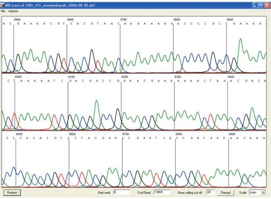Click the 5700 position label
The image size is (271, 199).
(x=124, y=19)
